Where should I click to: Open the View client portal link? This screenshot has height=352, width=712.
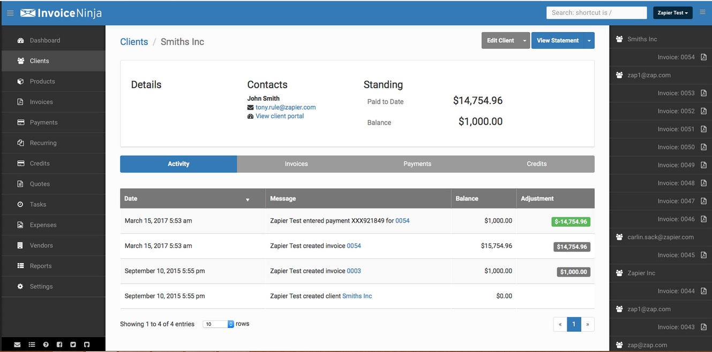point(280,116)
